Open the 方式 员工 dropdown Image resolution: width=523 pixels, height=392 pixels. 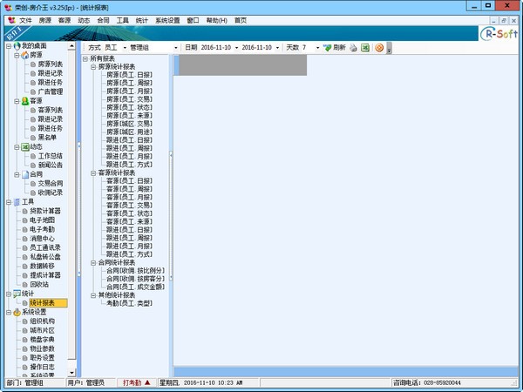tap(124, 47)
